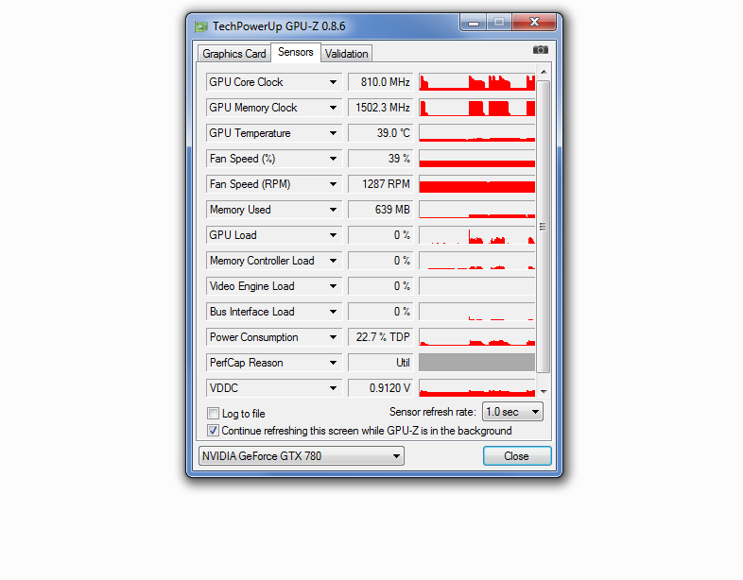Select the Sensors tab
Viewport: 743px width, 580px height.
tap(295, 52)
